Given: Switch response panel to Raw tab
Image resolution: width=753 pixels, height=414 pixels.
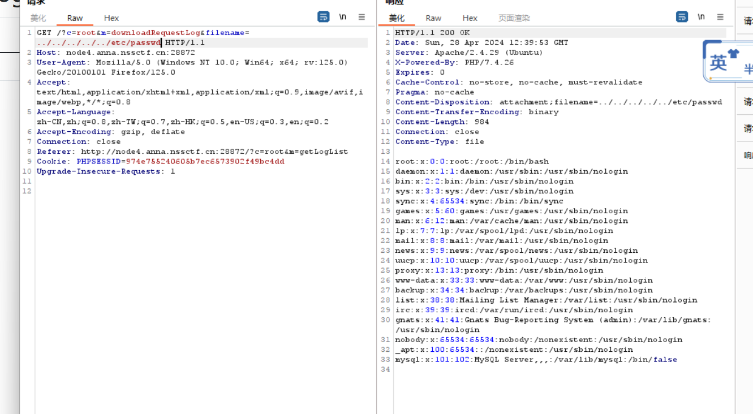Looking at the screenshot, I should (433, 18).
